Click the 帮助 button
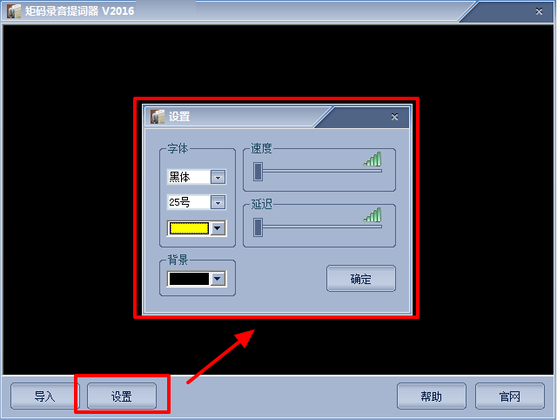Screen dimensions: 557x420 432,396
